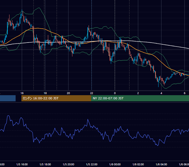Click the 4 hour label on upper axis
Image resolution: width=189 pixels, height=167 pixels.
tap(161, 93)
